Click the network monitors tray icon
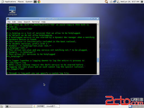144x108 pixels. click(115, 2)
